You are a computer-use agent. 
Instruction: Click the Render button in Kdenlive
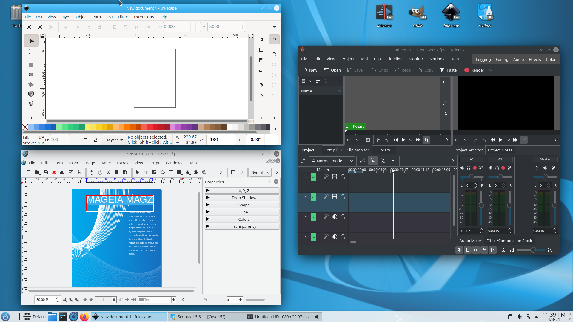click(x=475, y=70)
